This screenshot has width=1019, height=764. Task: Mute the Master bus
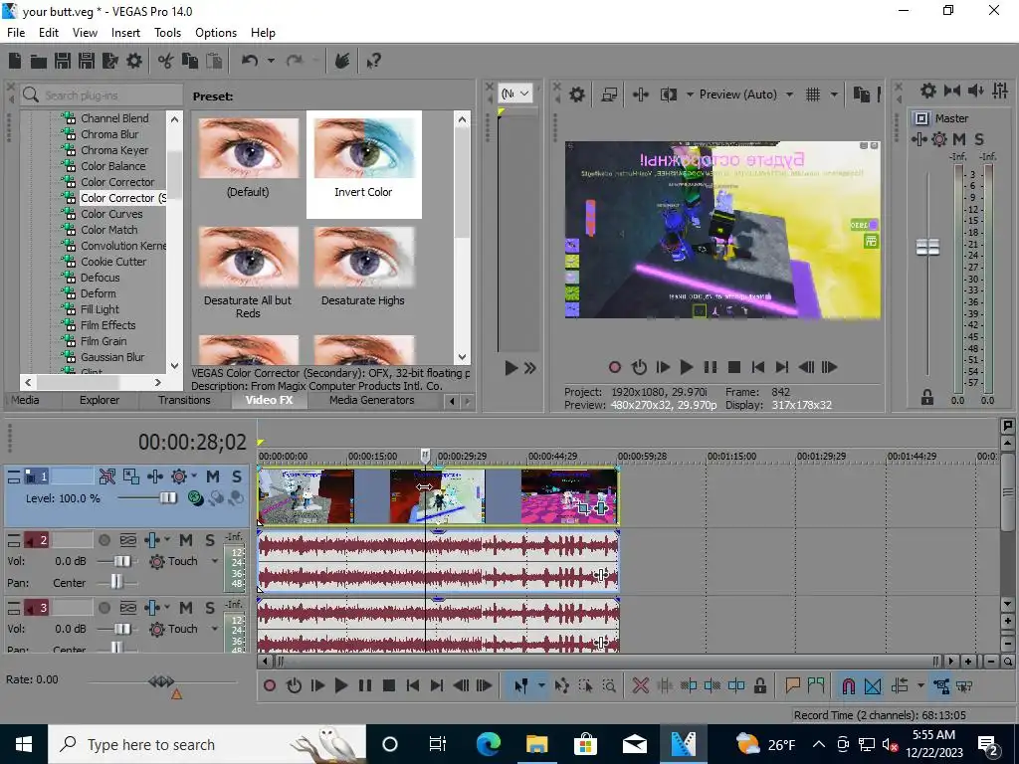959,139
